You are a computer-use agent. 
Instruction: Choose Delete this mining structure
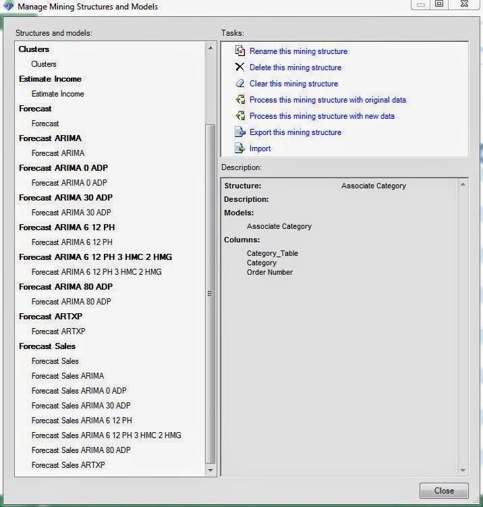coord(295,68)
